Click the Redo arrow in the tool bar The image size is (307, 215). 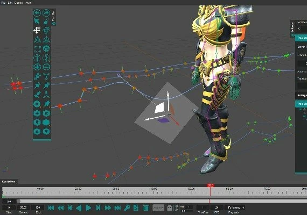(46, 13)
